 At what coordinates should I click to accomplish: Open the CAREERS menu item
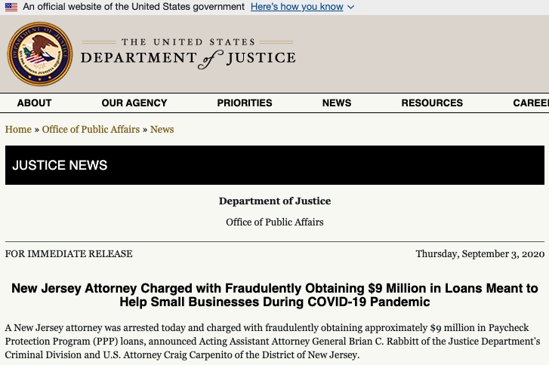(x=531, y=103)
